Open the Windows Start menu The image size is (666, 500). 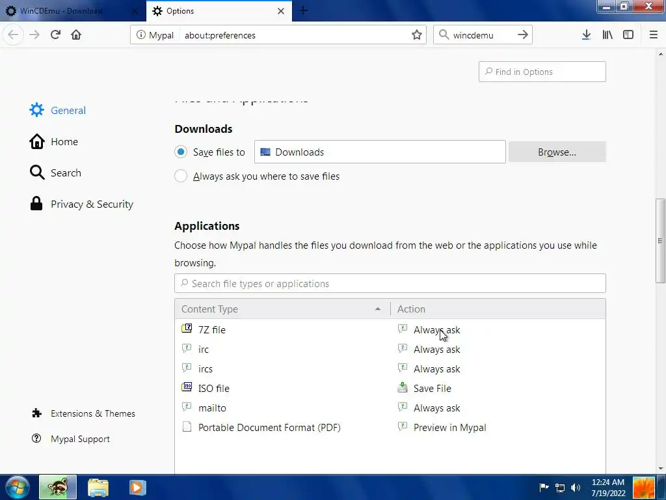click(18, 487)
